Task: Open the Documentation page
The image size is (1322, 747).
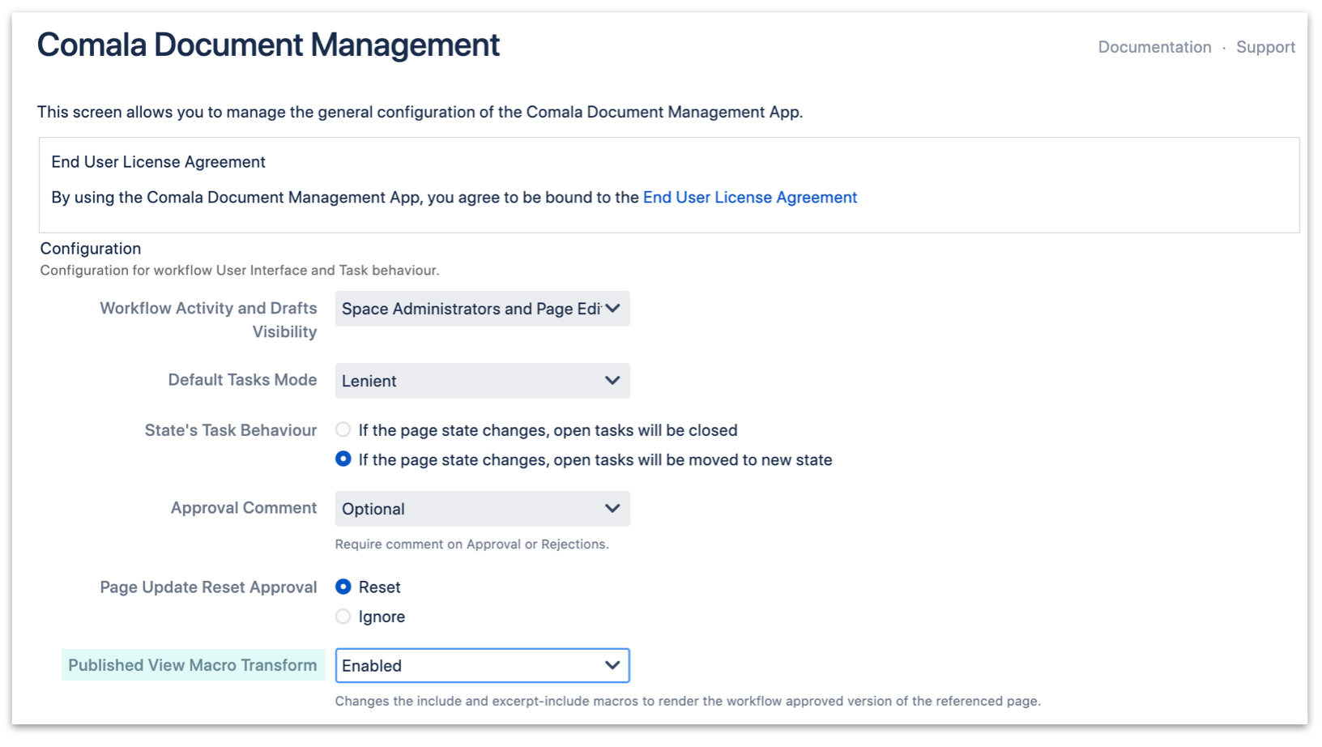Action: tap(1154, 47)
